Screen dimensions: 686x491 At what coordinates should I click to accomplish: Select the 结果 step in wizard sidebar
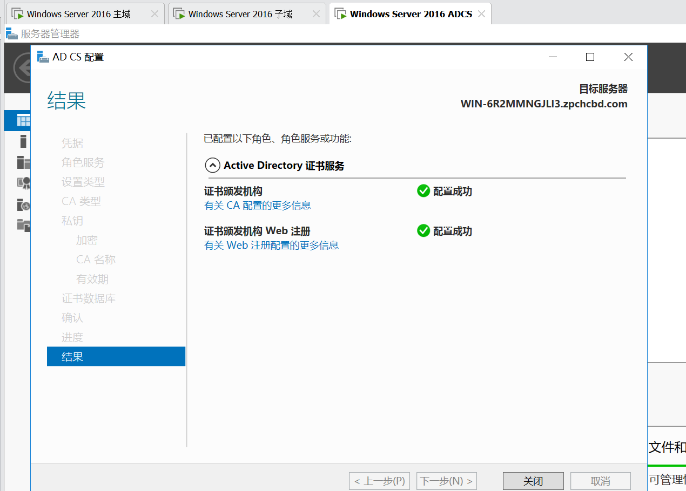click(x=116, y=357)
